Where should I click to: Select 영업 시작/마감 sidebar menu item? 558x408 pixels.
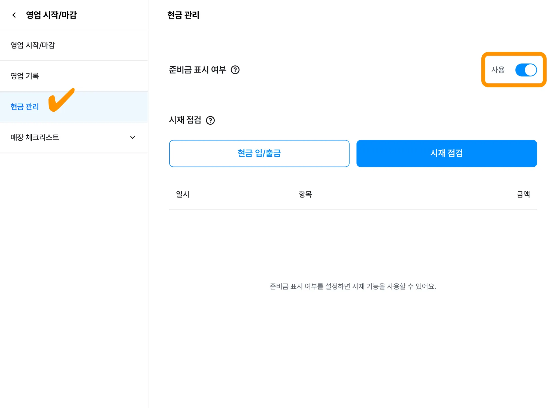33,45
